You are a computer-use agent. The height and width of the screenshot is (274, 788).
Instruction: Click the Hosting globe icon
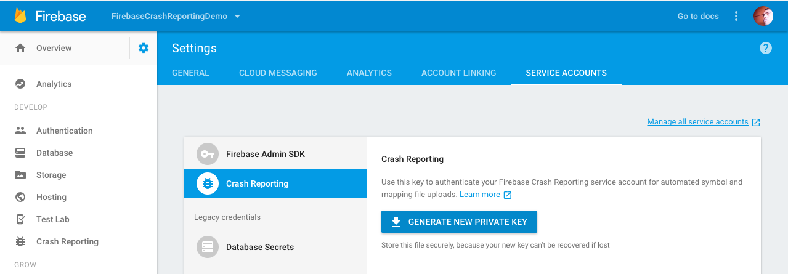(x=20, y=197)
